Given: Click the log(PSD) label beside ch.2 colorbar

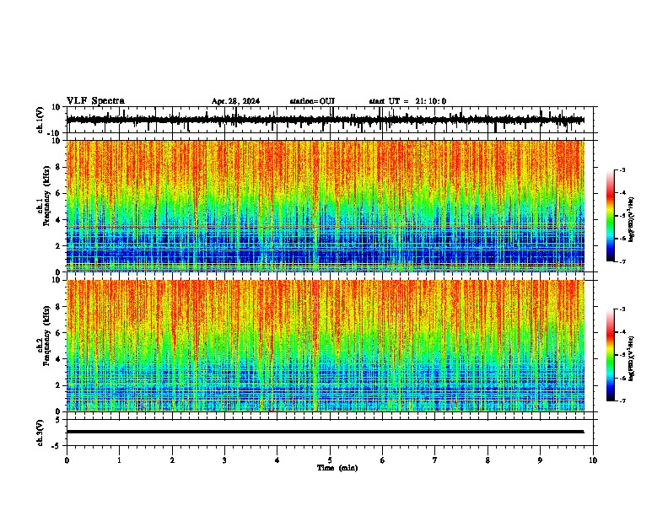Looking at the screenshot, I should [632, 358].
